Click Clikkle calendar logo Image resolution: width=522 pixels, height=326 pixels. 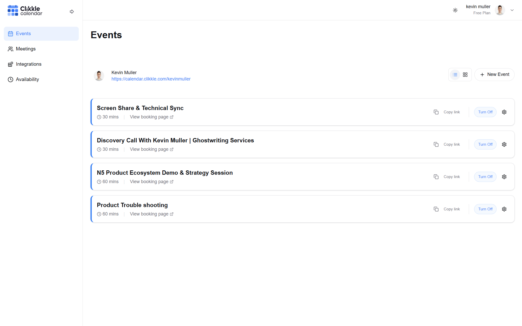(x=25, y=11)
